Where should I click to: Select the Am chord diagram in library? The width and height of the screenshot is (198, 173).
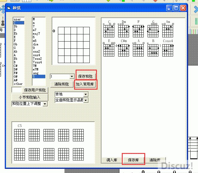[168, 31]
